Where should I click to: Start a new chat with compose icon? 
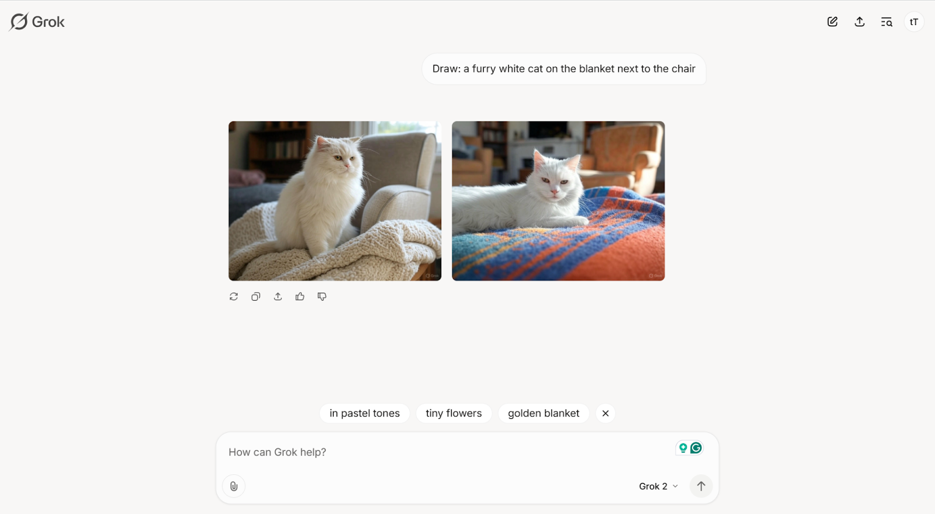pyautogui.click(x=832, y=22)
